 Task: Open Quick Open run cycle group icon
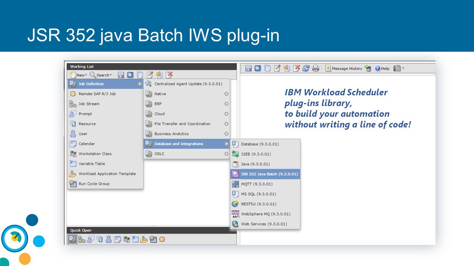click(153, 239)
